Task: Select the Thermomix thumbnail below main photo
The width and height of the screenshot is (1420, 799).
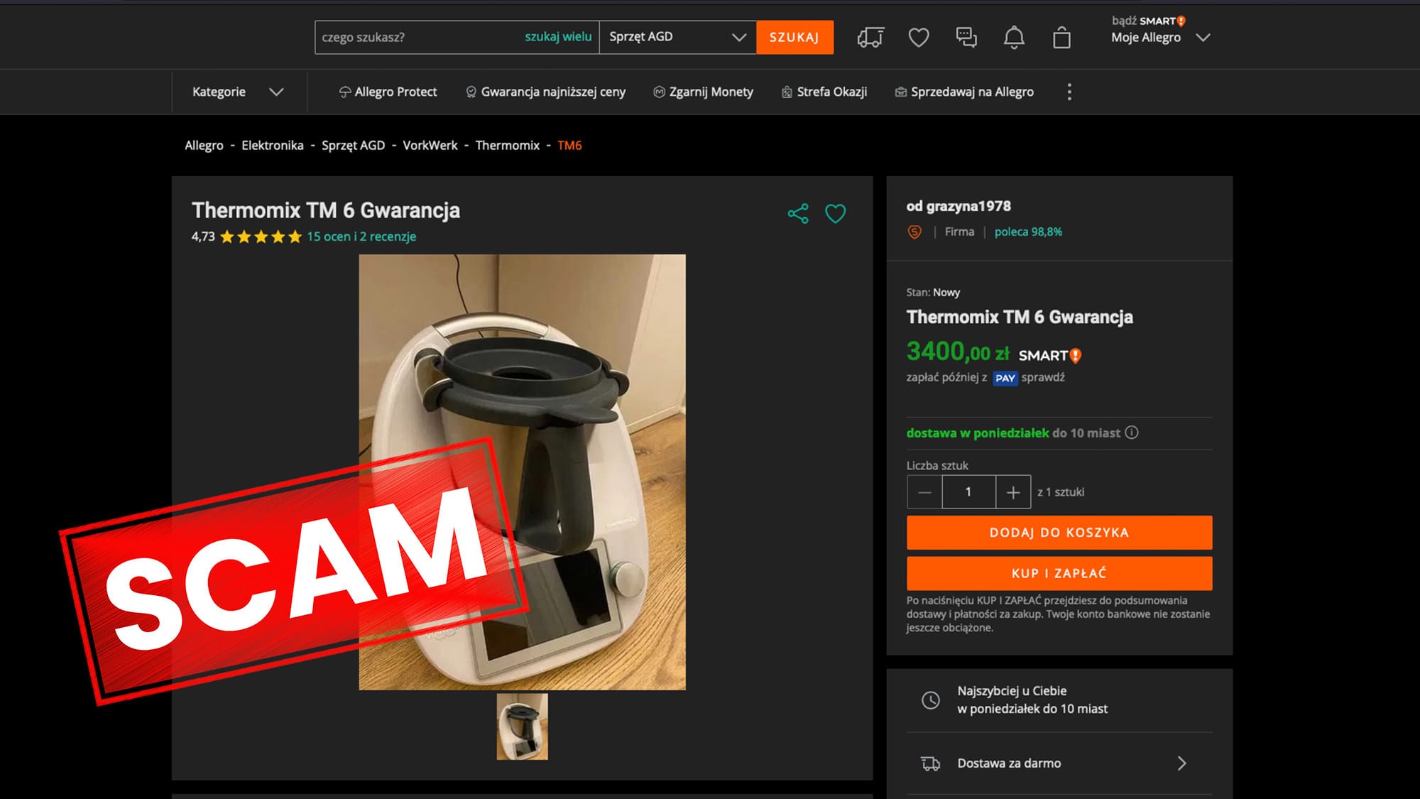Action: 522,727
